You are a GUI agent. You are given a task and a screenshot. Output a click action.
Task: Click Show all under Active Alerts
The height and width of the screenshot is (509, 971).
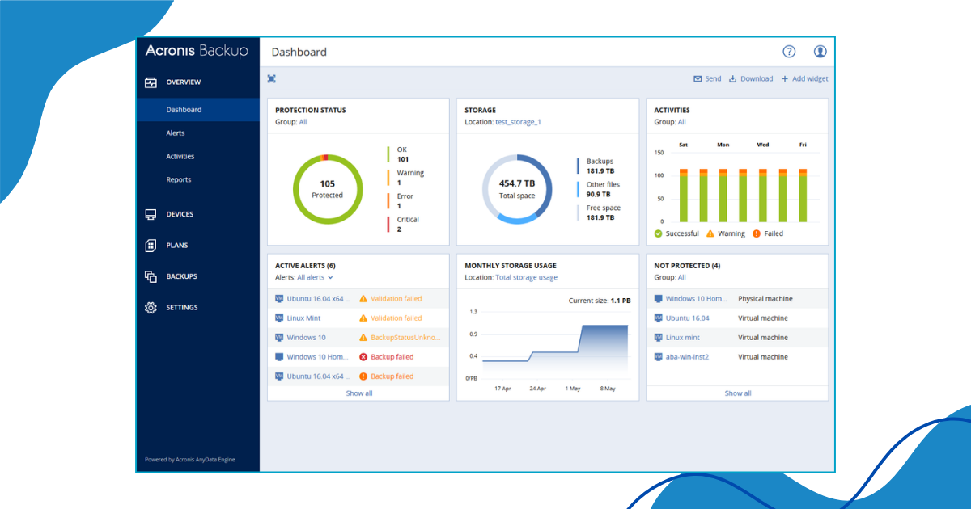358,393
